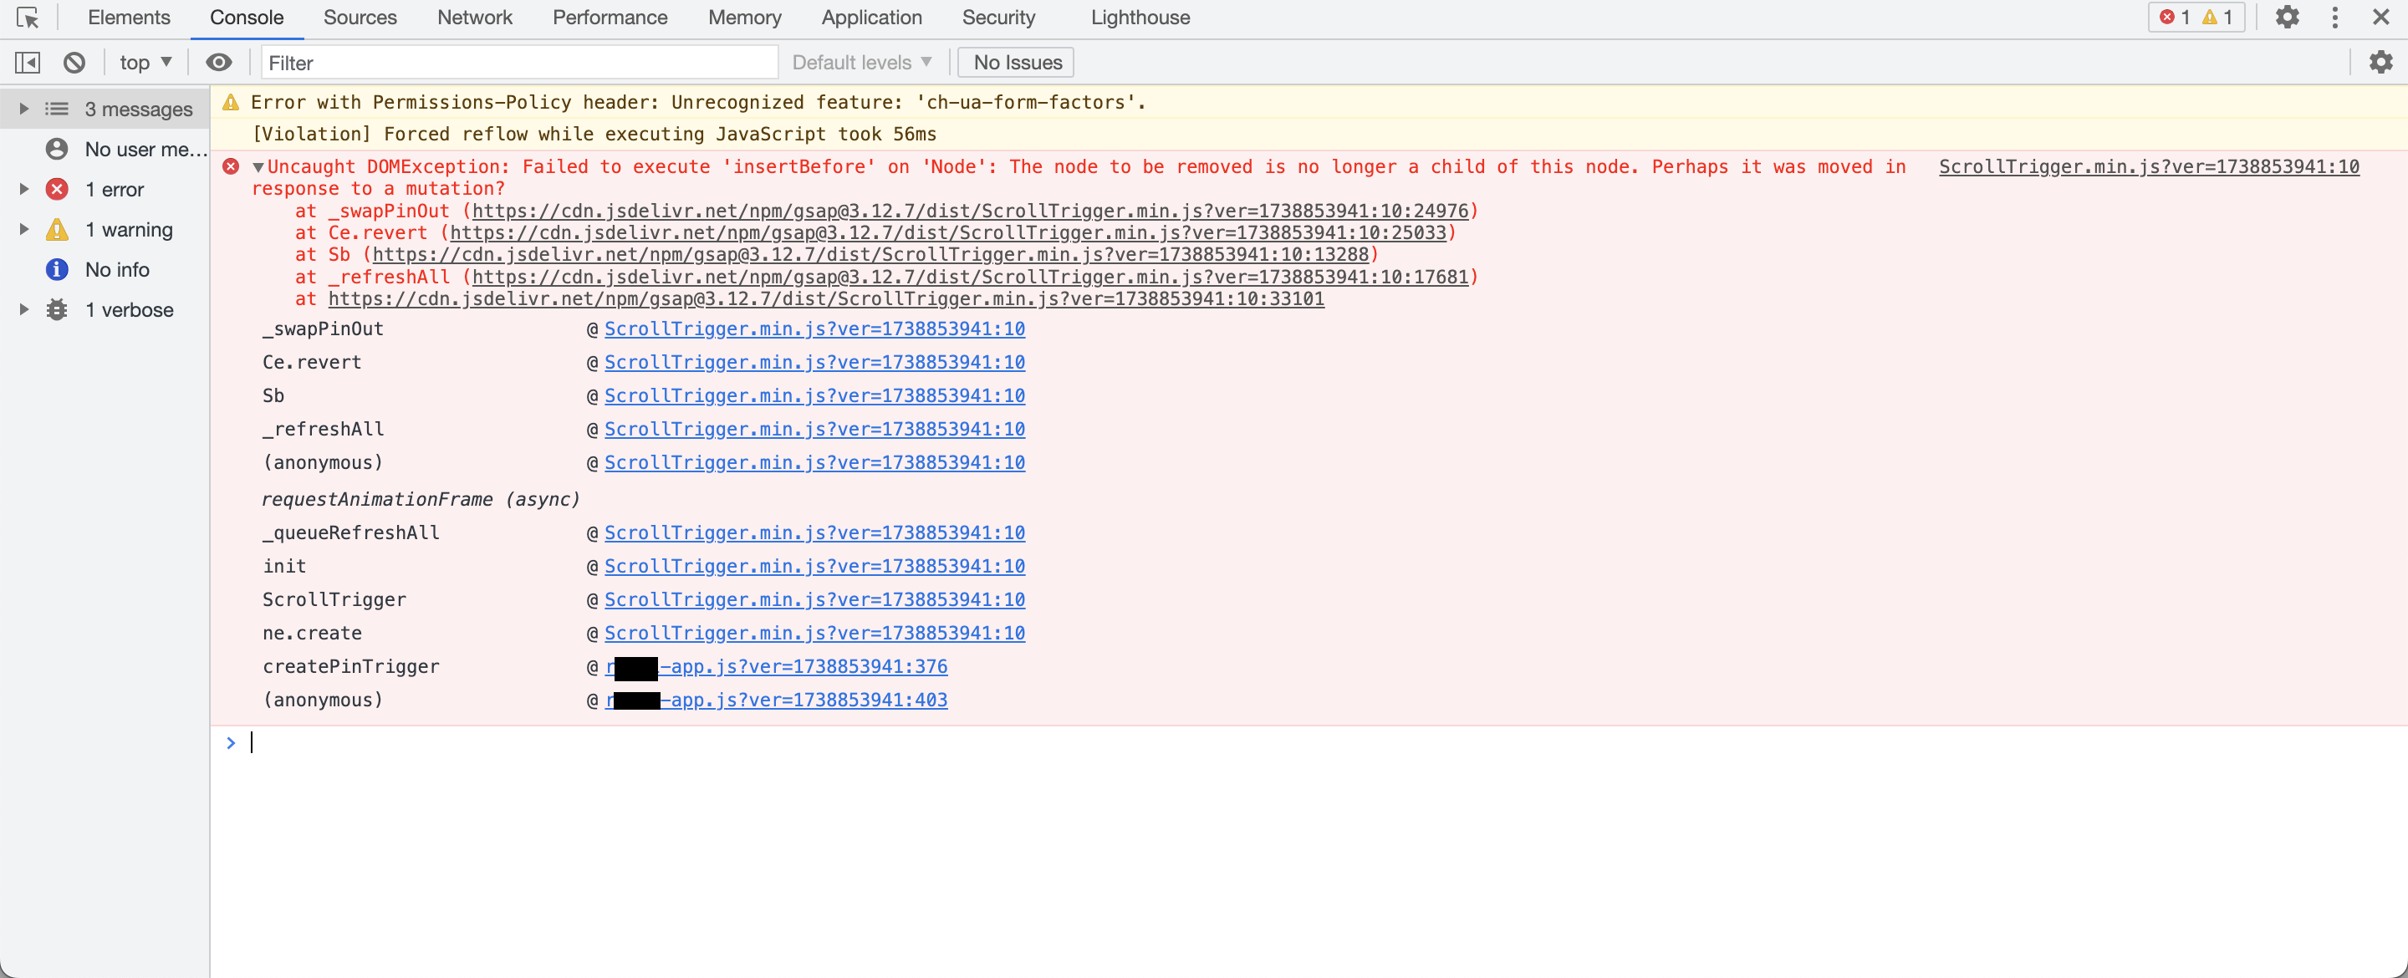Collapse the Uncaught DOMException stack trace
The height and width of the screenshot is (978, 2408).
tap(258, 167)
